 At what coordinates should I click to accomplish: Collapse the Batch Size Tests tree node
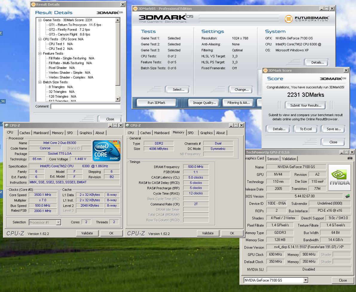(40, 82)
